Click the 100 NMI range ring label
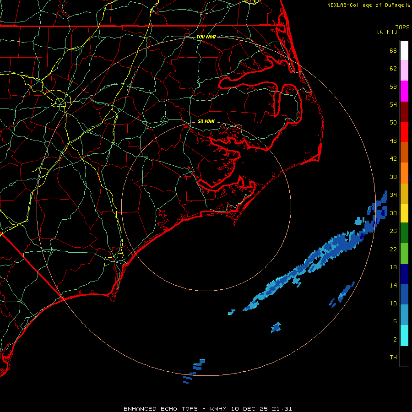The width and height of the screenshot is (412, 412). 206,37
